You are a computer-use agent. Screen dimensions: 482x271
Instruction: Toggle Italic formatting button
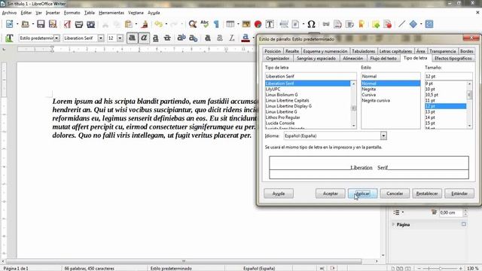tap(144, 38)
